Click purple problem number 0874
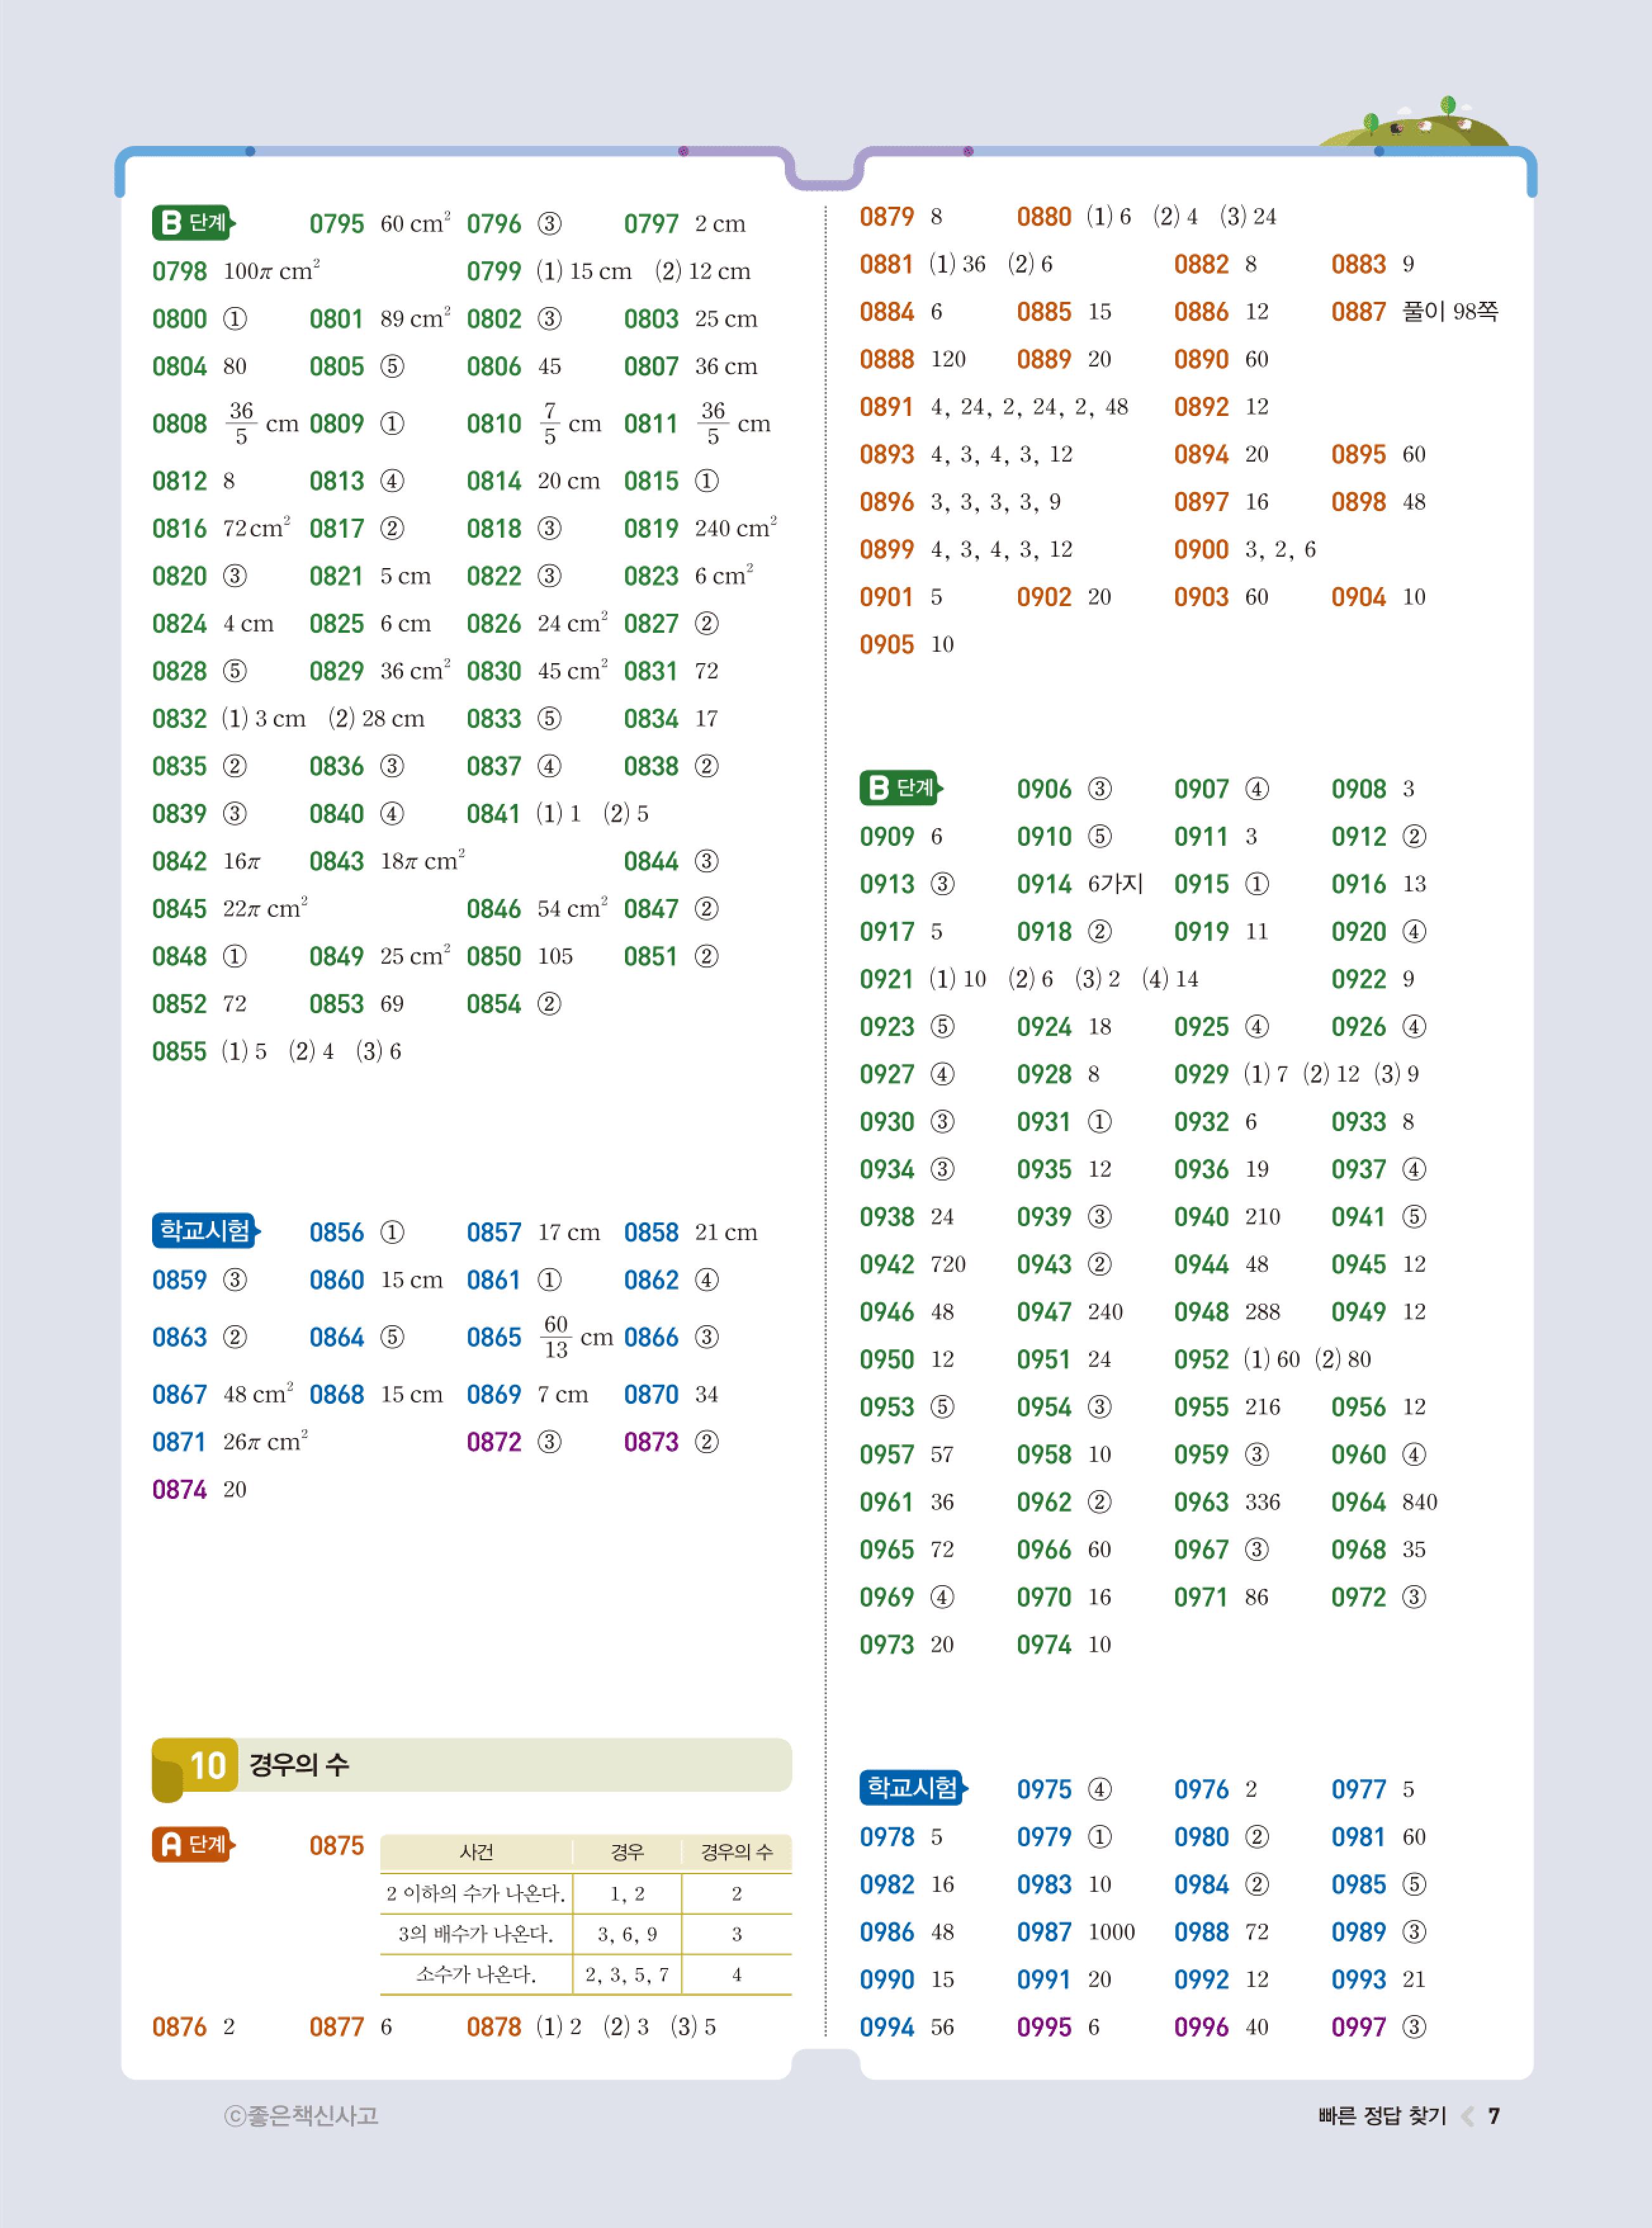The image size is (1652, 2228). point(179,1490)
